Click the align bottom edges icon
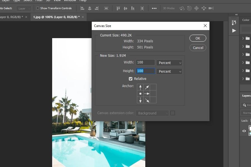 133,8
